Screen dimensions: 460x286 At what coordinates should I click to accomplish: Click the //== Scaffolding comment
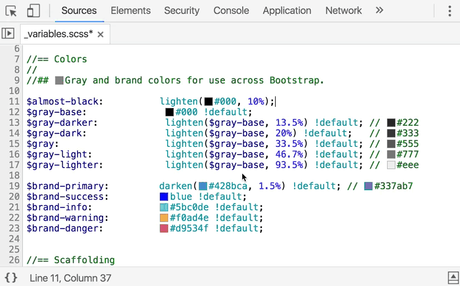70,260
